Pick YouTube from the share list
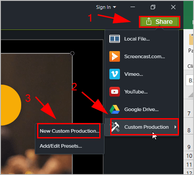 point(142,92)
